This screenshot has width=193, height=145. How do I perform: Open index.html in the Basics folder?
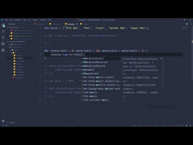(19, 78)
